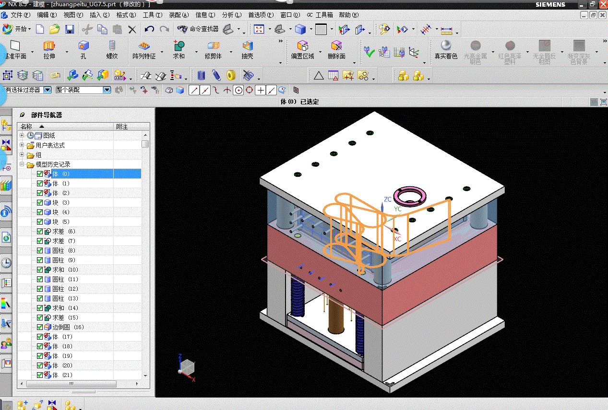Delete selection with the X icon
608x410 pixels.
(x=132, y=29)
